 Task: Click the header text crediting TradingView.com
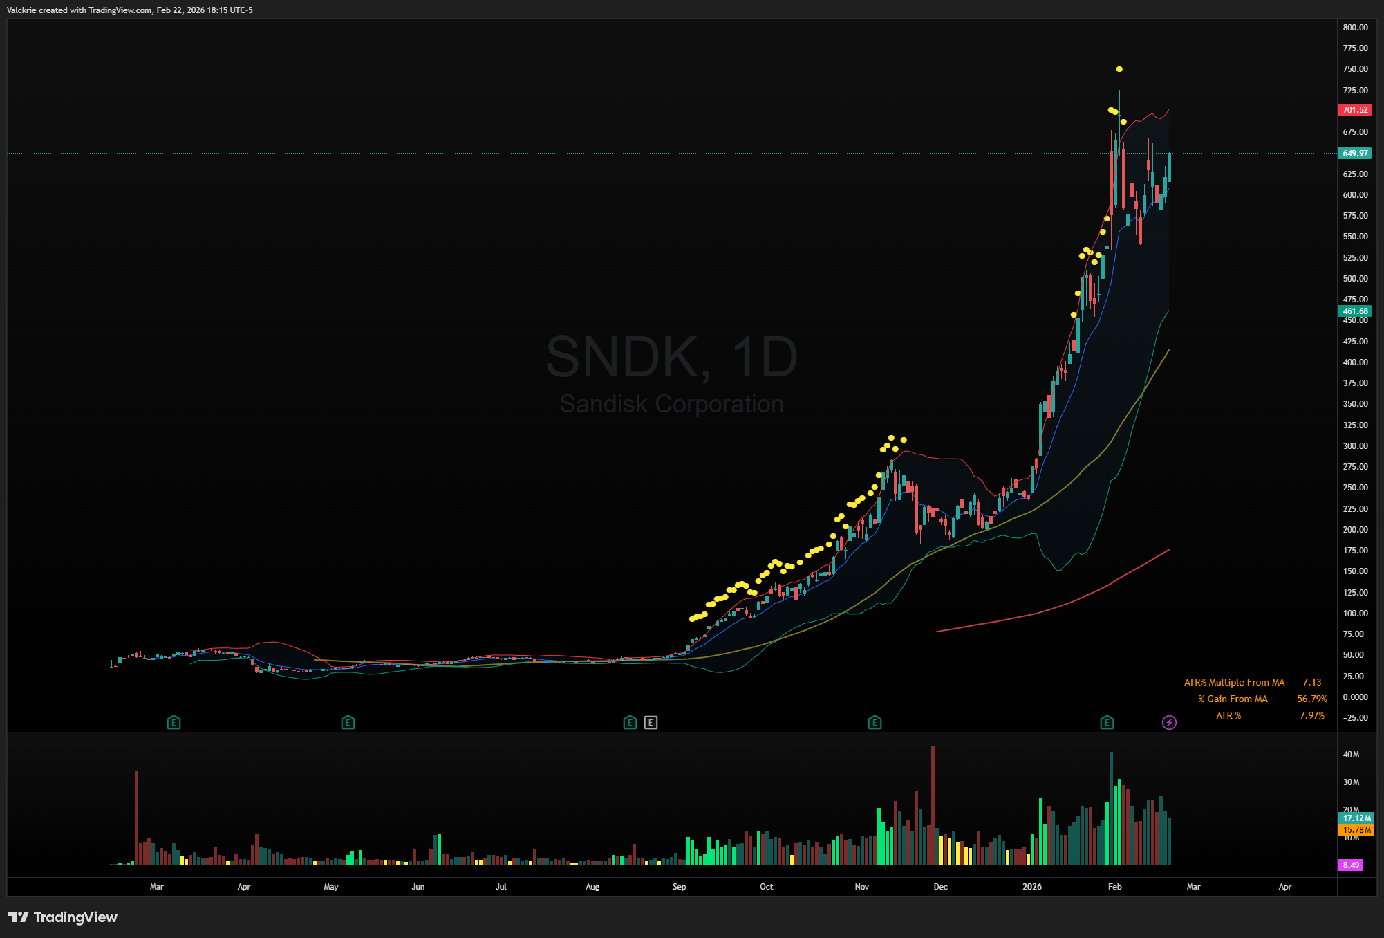pos(129,10)
